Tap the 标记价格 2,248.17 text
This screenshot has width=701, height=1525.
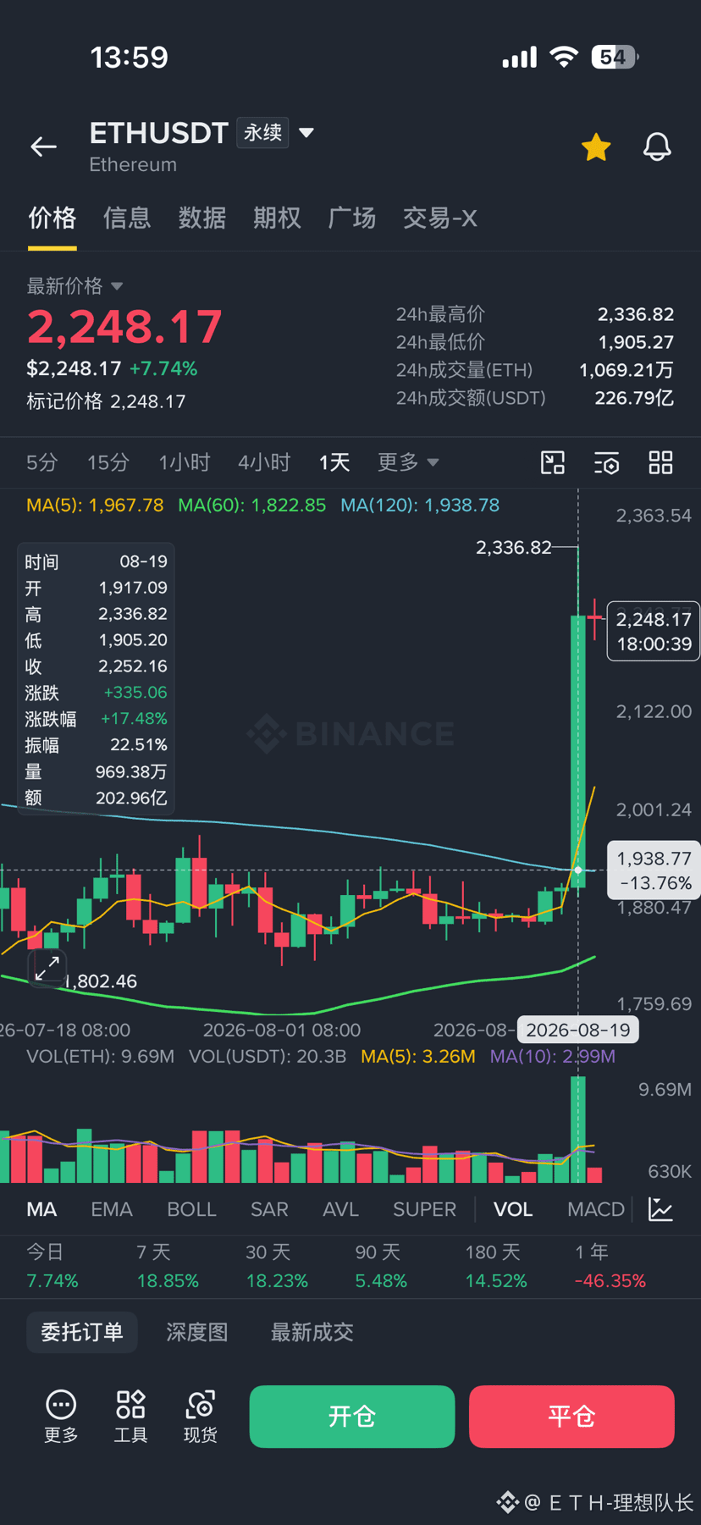pyautogui.click(x=106, y=401)
